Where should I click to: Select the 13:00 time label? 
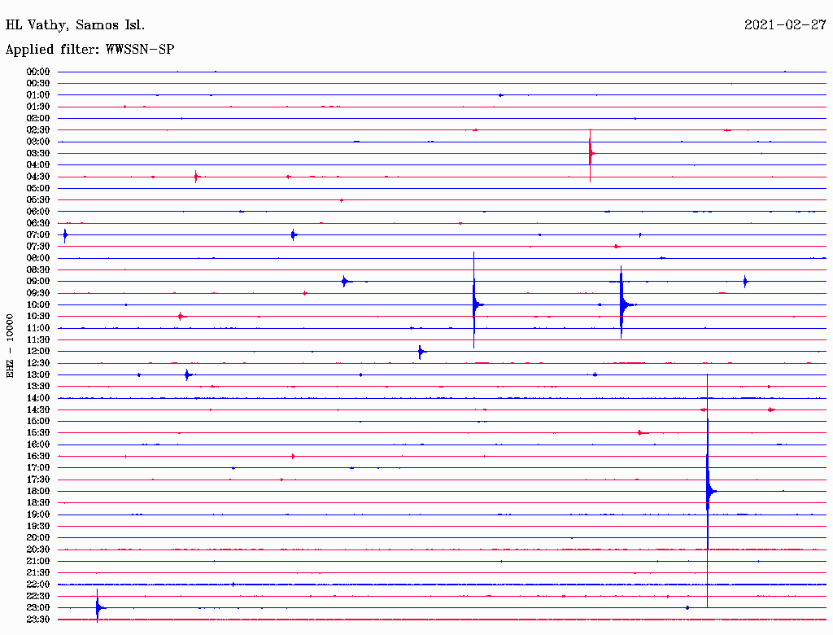(x=37, y=374)
